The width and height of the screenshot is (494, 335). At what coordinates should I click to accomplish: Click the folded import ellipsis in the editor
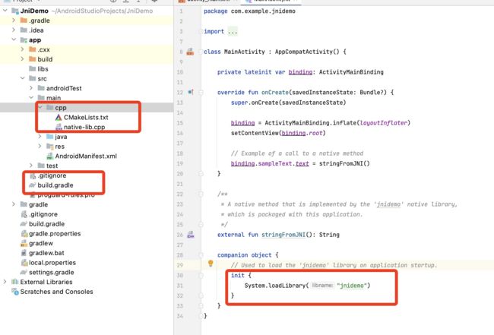(x=233, y=31)
